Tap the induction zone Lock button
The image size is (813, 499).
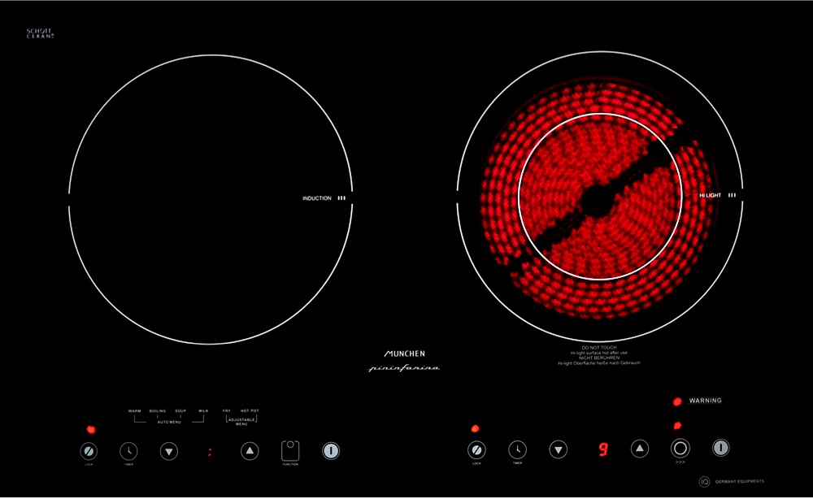pyautogui.click(x=89, y=451)
